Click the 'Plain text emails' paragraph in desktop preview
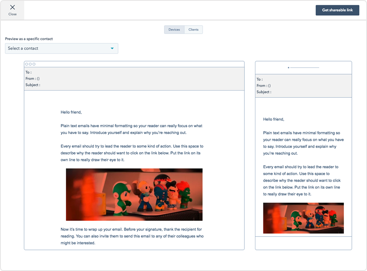This screenshot has height=271, width=367. tap(131, 129)
